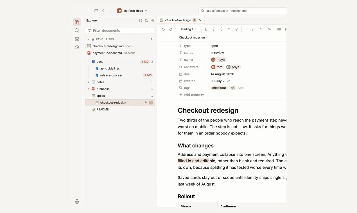
Task: Open settings gear in the sidebar
Action: click(77, 201)
